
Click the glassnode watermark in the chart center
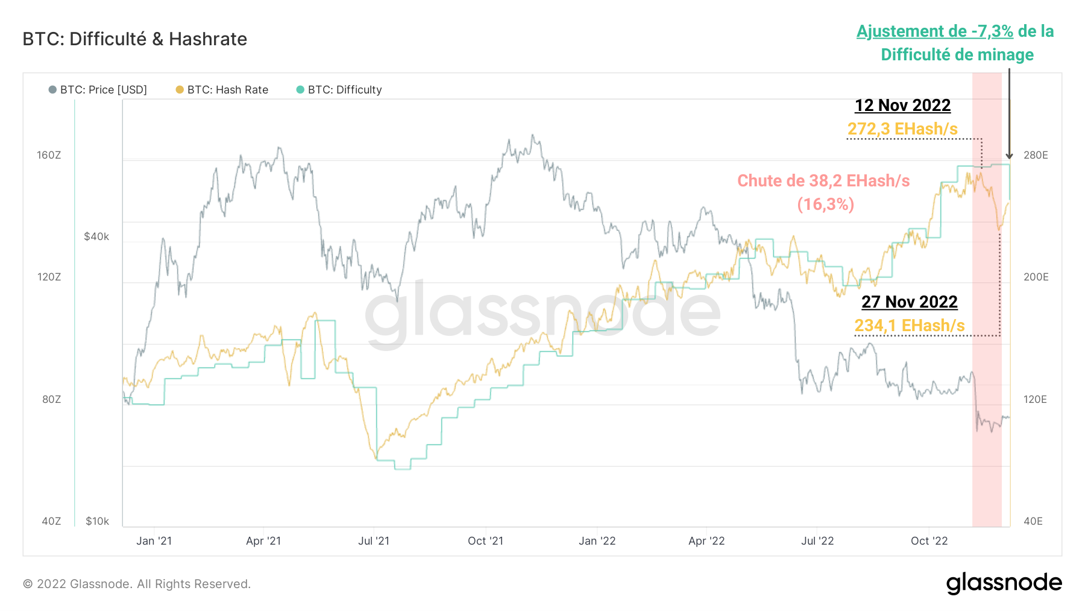pos(542,314)
